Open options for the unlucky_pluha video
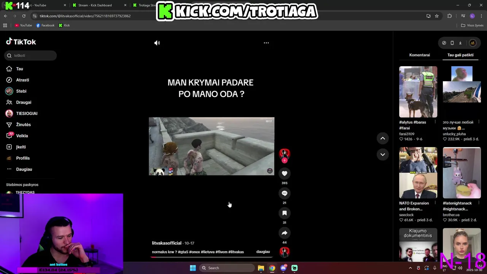 pos(479,122)
